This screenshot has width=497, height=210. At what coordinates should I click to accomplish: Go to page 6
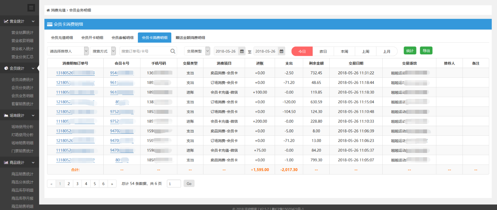tap(103, 184)
